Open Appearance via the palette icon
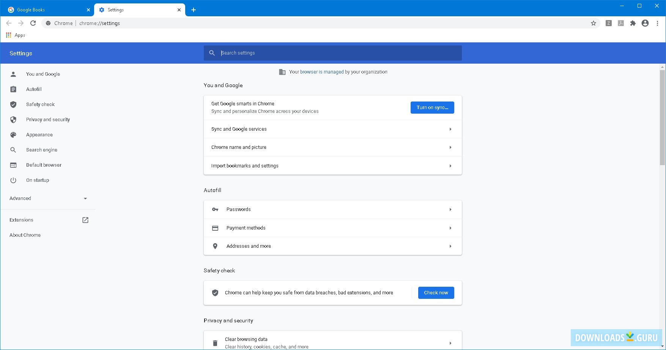The width and height of the screenshot is (666, 350). point(13,134)
